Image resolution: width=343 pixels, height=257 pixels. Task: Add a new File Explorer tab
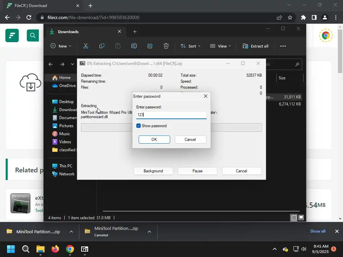(135, 32)
